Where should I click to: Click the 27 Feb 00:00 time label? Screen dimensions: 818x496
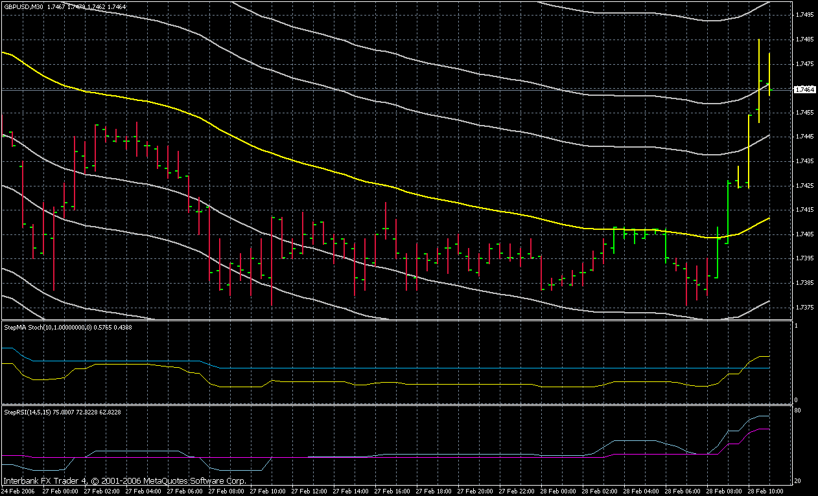click(60, 491)
